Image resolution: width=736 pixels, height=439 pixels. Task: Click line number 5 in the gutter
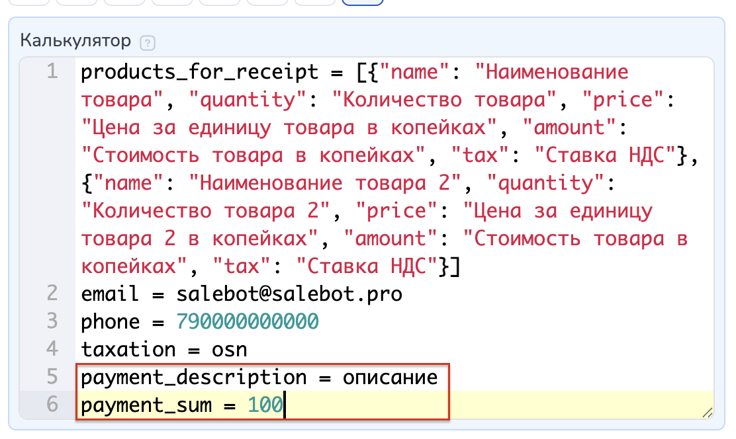[x=52, y=378]
